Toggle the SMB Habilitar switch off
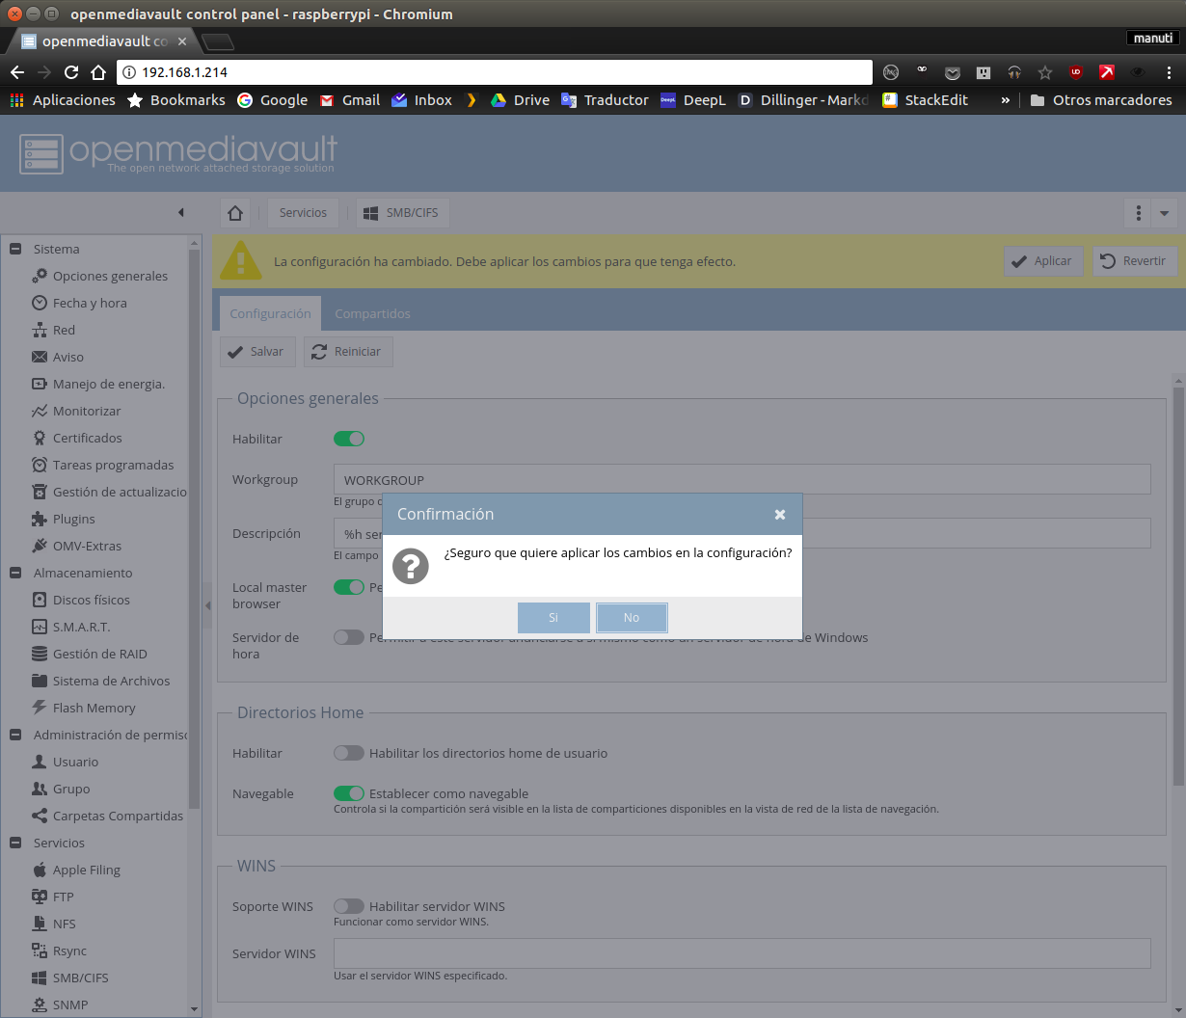Viewport: 1186px width, 1018px height. point(349,439)
